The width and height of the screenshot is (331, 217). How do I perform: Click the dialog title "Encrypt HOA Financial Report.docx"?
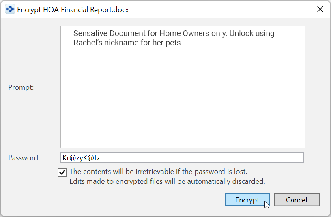[x=73, y=9]
